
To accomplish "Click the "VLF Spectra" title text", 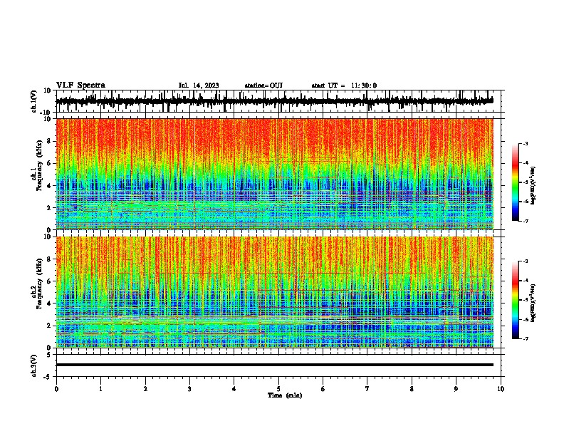I will click(80, 85).
